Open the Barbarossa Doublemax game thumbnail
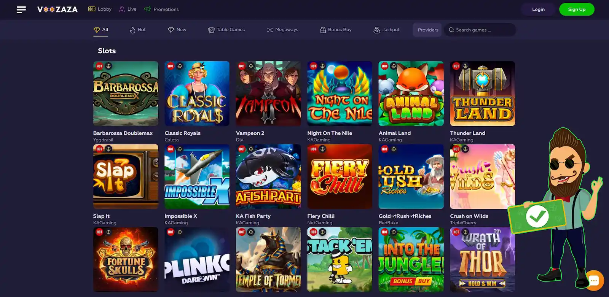 click(126, 94)
